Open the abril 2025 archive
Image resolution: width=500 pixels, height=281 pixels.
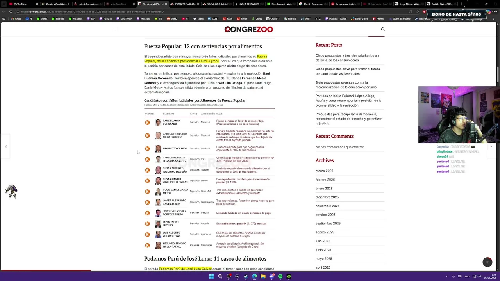[323, 267]
